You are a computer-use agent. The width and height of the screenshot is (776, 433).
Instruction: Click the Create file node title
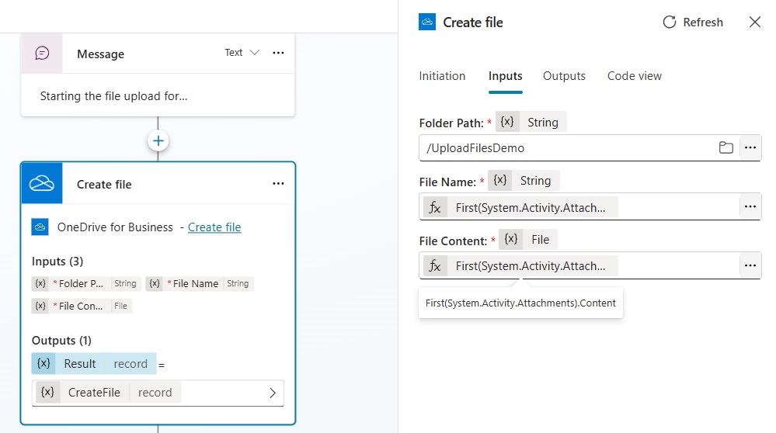pos(104,185)
